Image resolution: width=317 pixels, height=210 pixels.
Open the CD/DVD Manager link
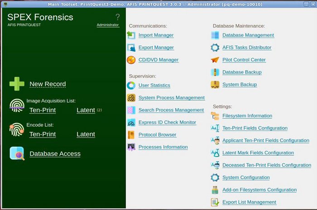point(158,60)
